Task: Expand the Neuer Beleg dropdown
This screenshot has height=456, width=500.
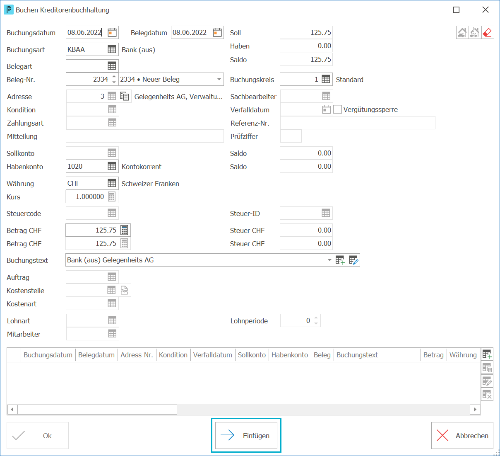Action: click(x=219, y=79)
